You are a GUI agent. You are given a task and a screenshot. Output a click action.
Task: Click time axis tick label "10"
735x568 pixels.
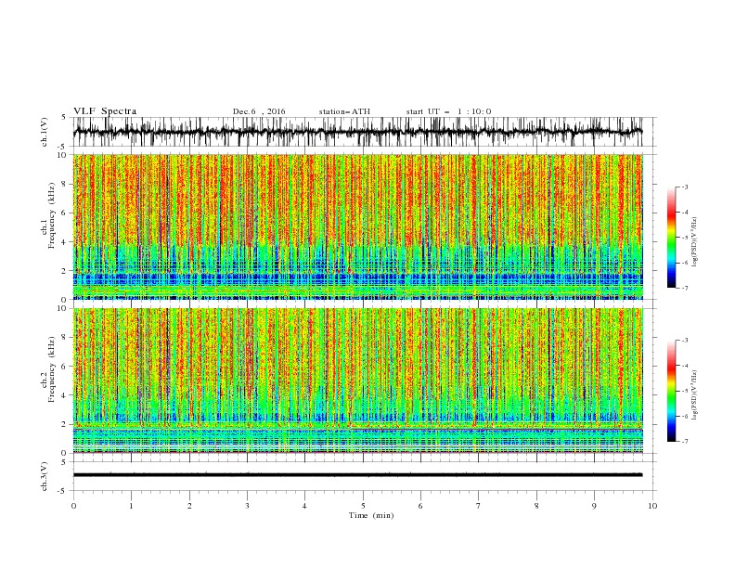point(652,506)
